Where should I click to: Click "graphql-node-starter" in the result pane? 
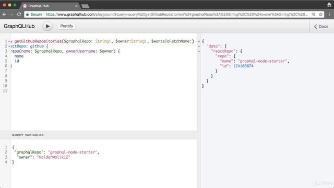pos(263,61)
